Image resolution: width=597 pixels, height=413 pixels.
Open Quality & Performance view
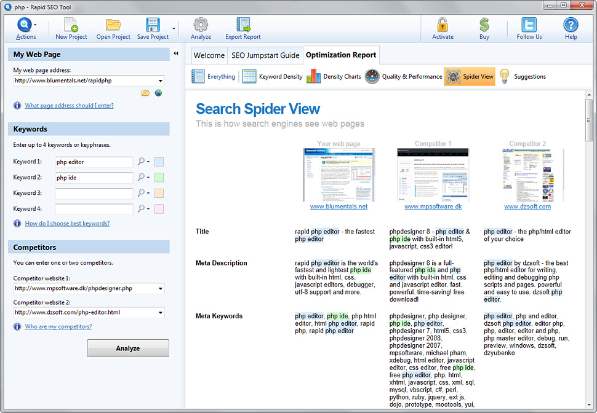[404, 76]
